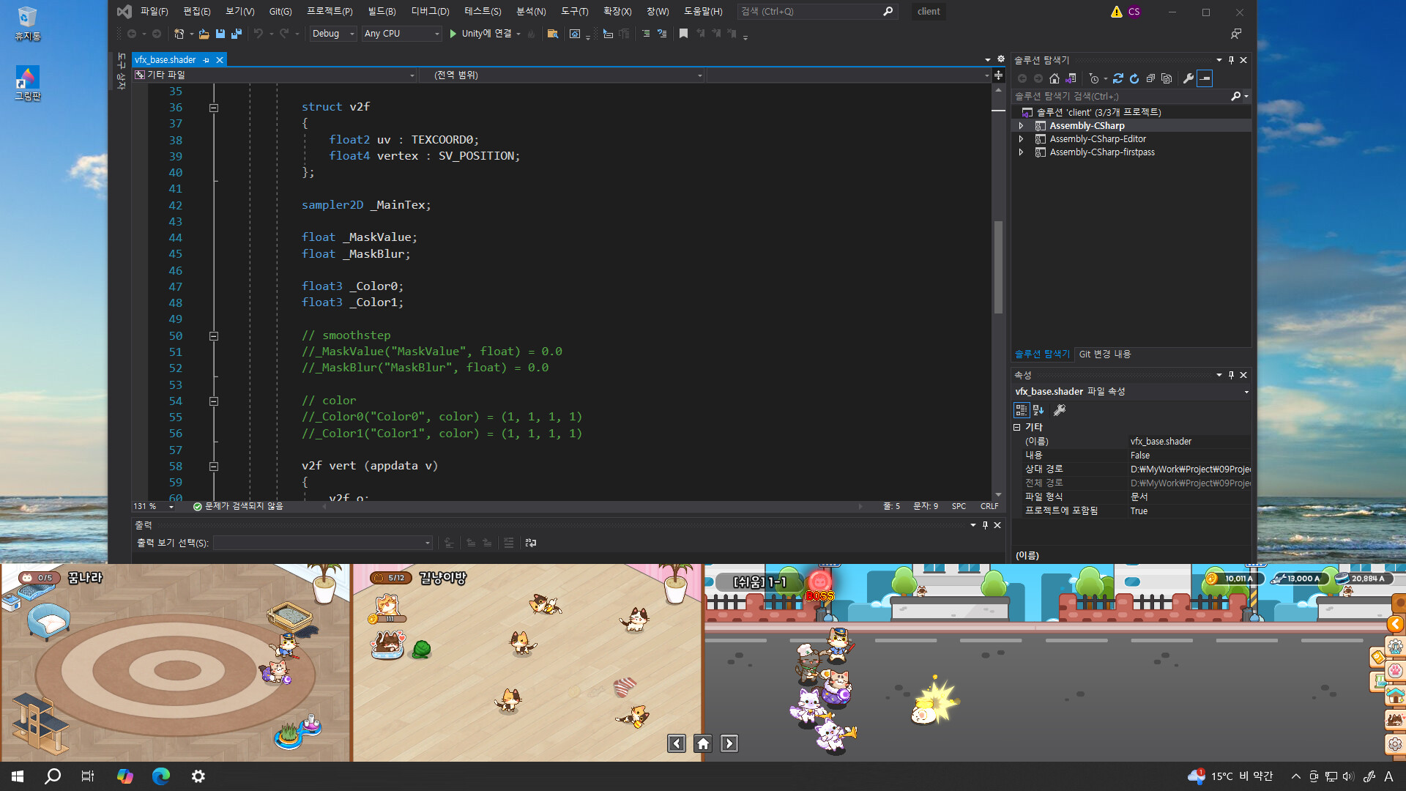Collapse the struct v2f code block

pos(214,108)
